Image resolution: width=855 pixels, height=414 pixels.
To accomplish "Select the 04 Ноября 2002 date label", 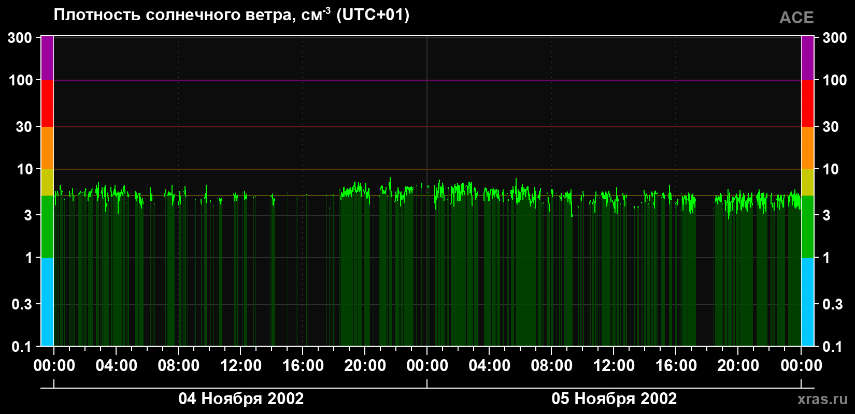I will [241, 398].
